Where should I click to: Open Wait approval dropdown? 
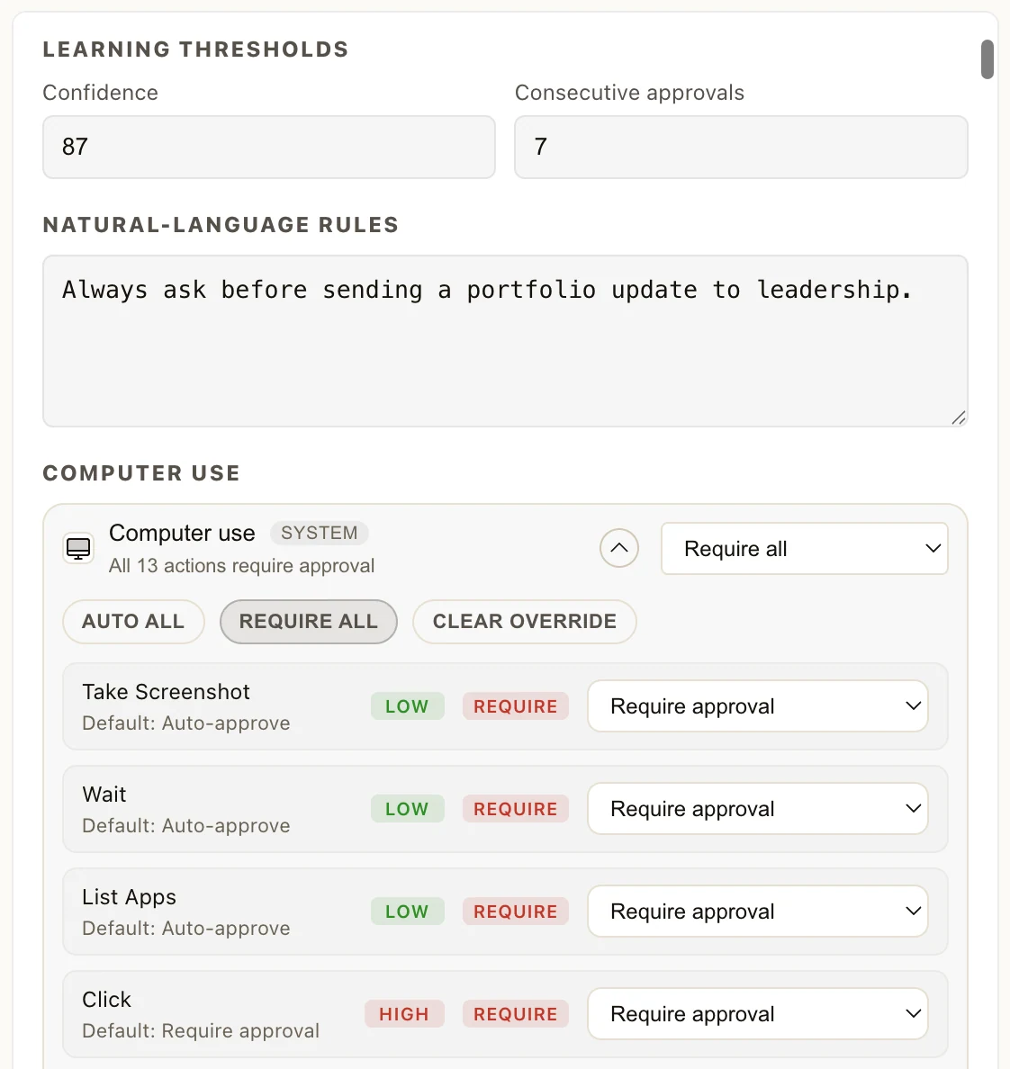(758, 809)
